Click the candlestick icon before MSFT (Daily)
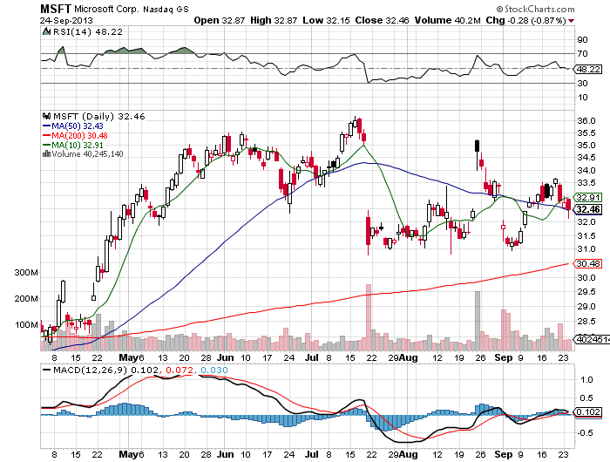 [46, 116]
